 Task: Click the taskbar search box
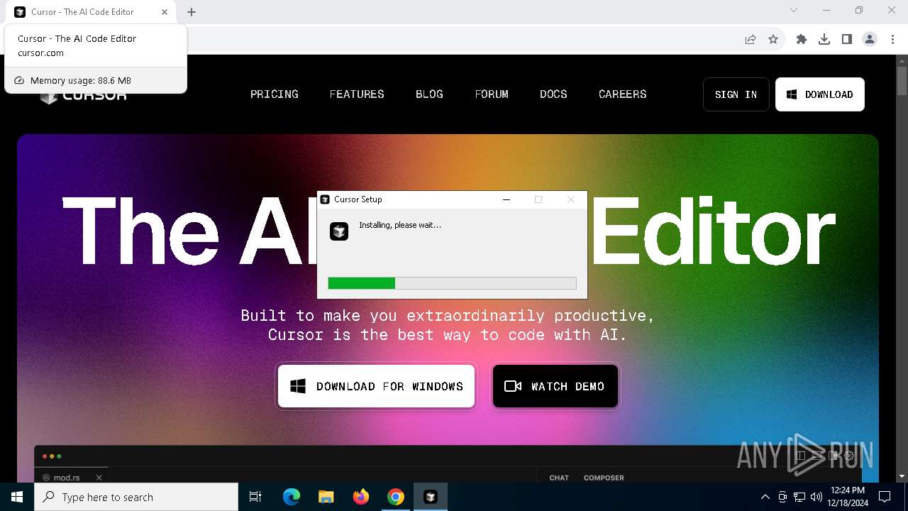pyautogui.click(x=136, y=497)
